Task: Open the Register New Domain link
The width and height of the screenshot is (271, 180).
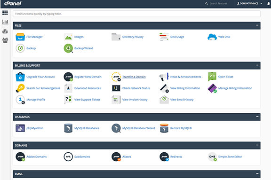Action: [x=88, y=77]
